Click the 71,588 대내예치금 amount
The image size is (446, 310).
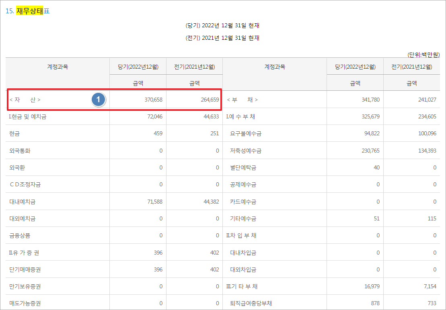[155, 201]
